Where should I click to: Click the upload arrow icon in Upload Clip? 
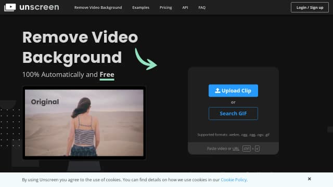(x=217, y=90)
